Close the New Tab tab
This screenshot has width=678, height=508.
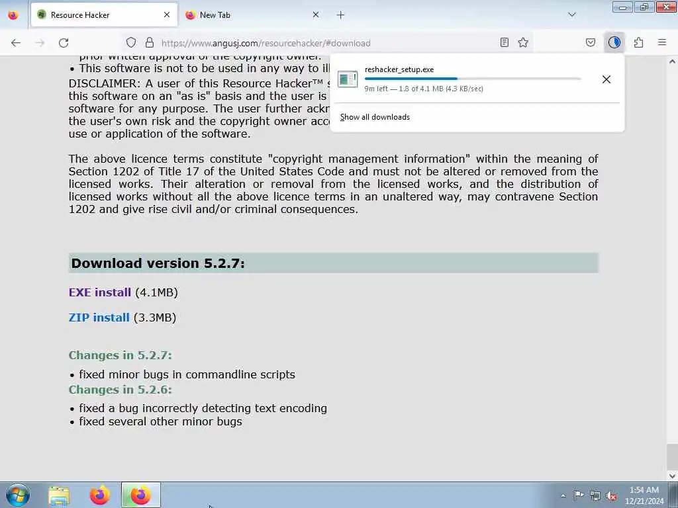316,15
